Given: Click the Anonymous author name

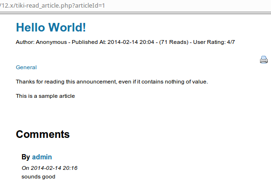Looking at the screenshot, I should click(51, 42).
